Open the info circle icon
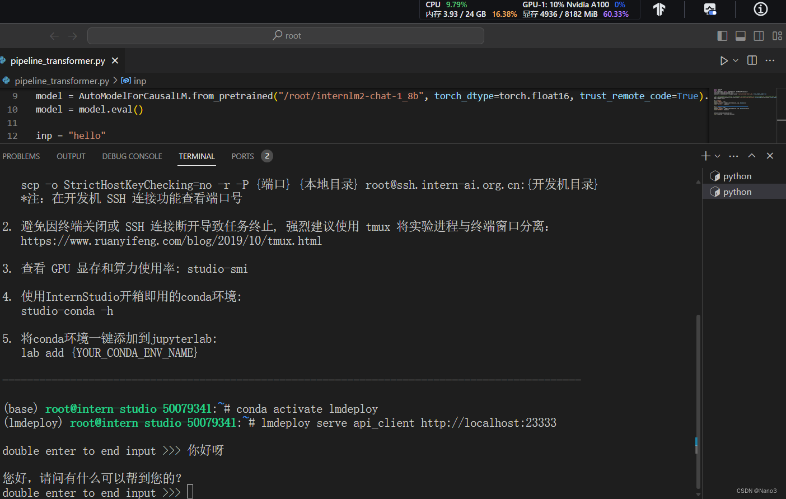Screen dimensions: 786x499 click(760, 9)
